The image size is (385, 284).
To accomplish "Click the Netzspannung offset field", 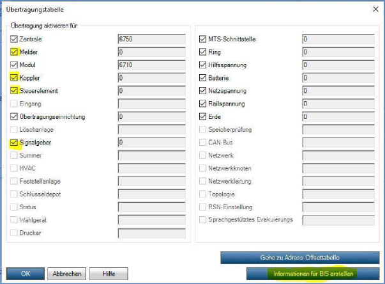I will [x=338, y=91].
